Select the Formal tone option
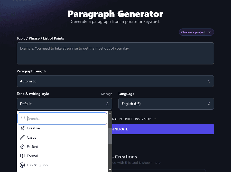Image resolution: width=231 pixels, height=172 pixels. (32, 156)
